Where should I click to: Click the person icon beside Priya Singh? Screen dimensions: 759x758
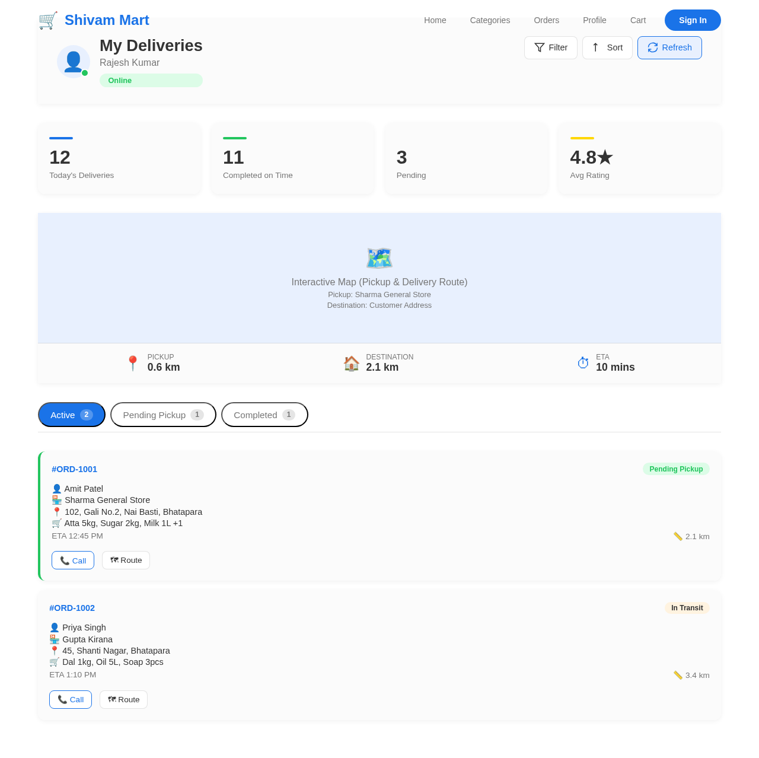click(55, 628)
